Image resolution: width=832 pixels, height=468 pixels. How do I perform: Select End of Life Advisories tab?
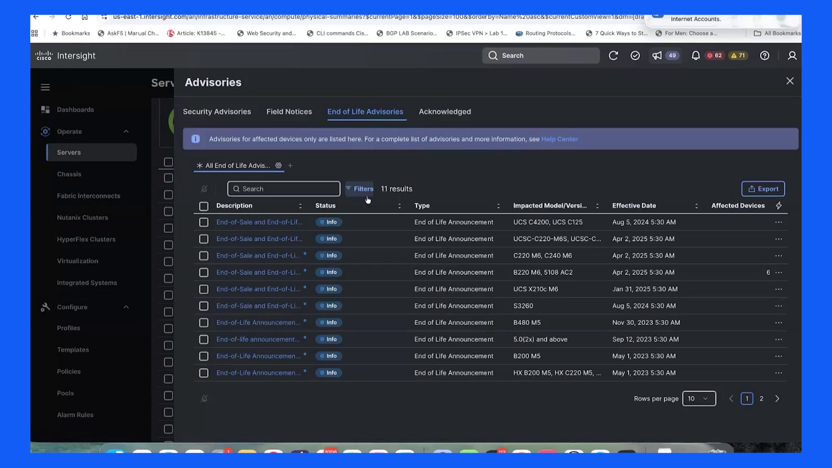[x=365, y=111]
